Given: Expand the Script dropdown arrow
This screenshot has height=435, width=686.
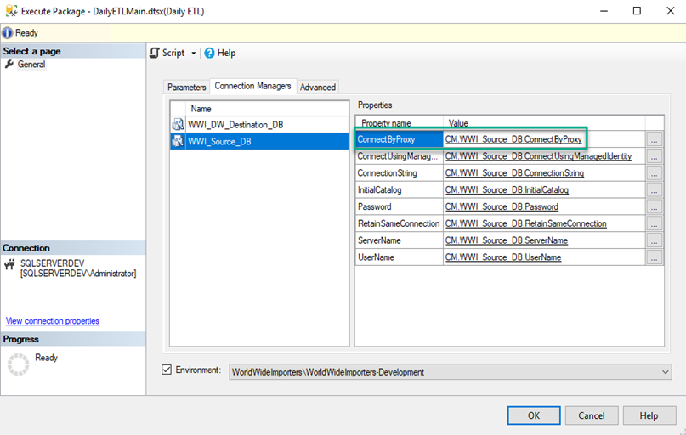Looking at the screenshot, I should tap(193, 53).
